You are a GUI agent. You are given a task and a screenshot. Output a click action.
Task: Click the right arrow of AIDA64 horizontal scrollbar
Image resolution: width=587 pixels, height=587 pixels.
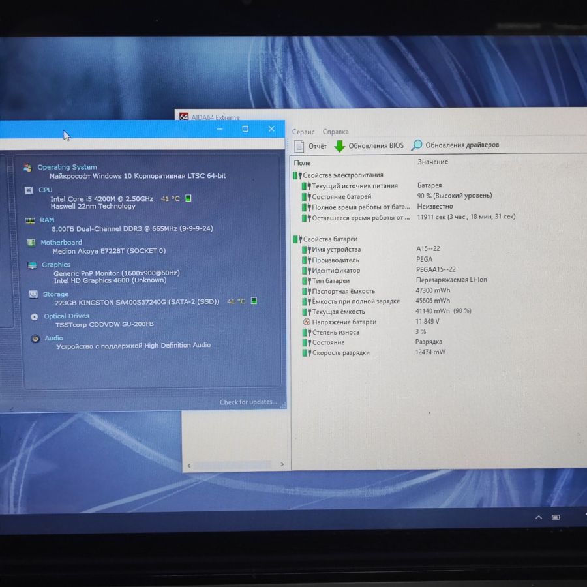click(x=282, y=464)
